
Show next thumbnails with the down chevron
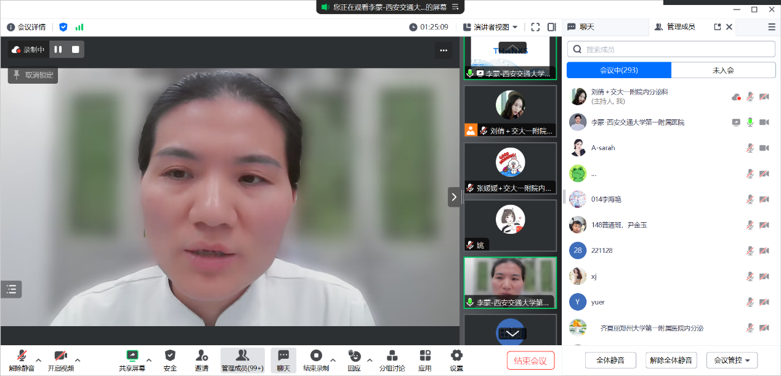pyautogui.click(x=512, y=333)
